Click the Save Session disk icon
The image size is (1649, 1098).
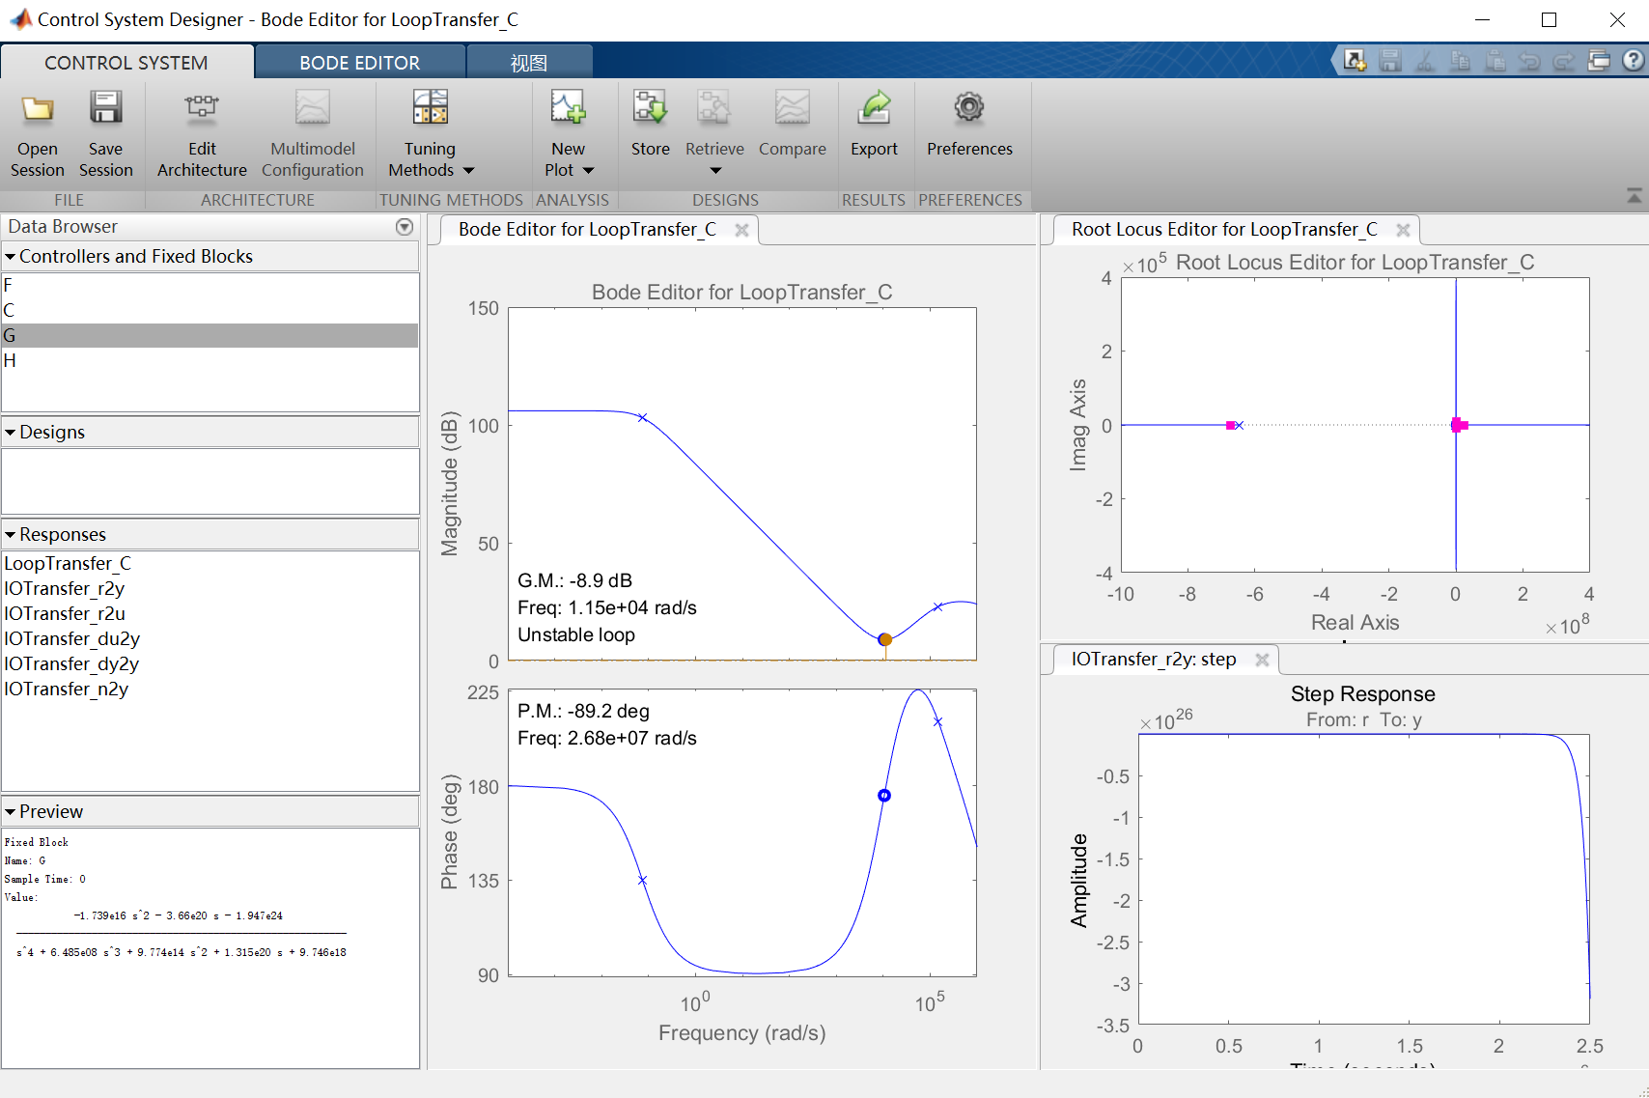tap(105, 108)
